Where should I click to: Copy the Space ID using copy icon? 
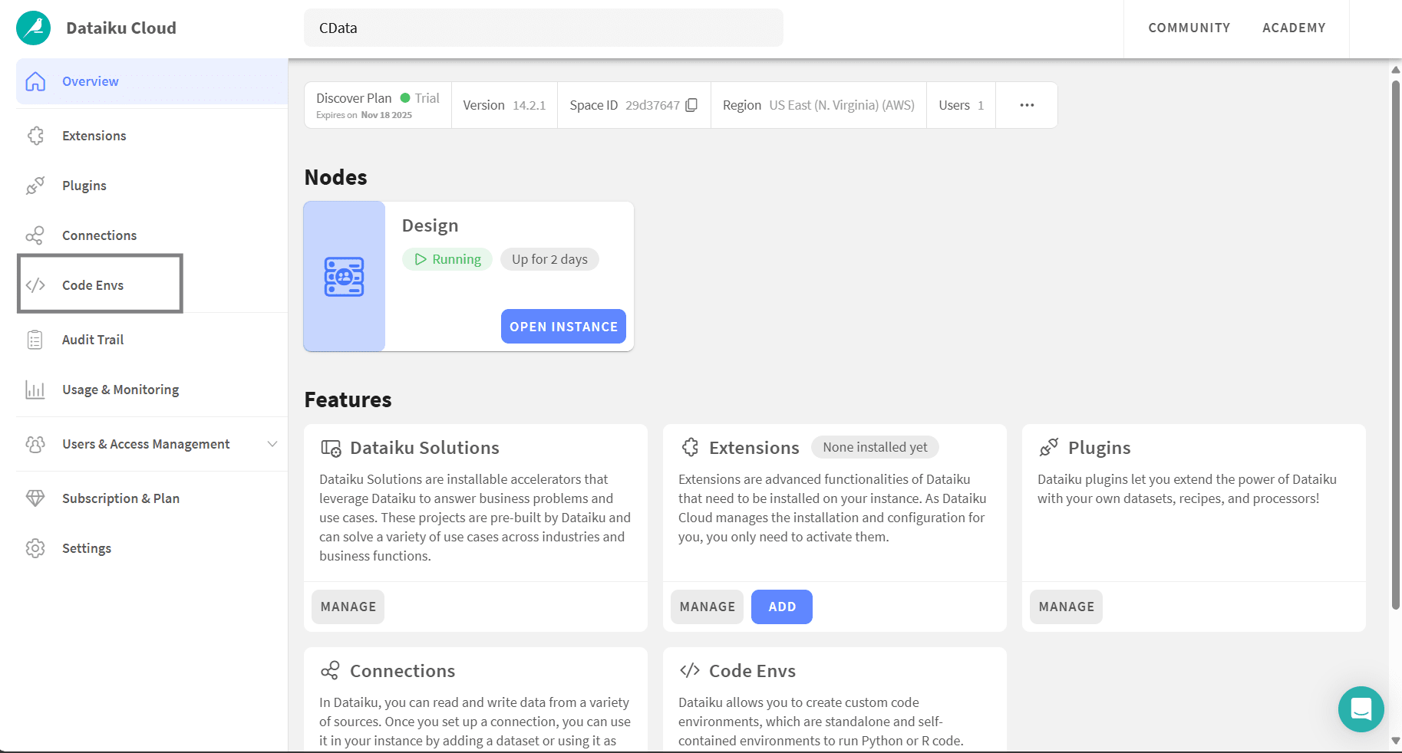click(x=691, y=105)
